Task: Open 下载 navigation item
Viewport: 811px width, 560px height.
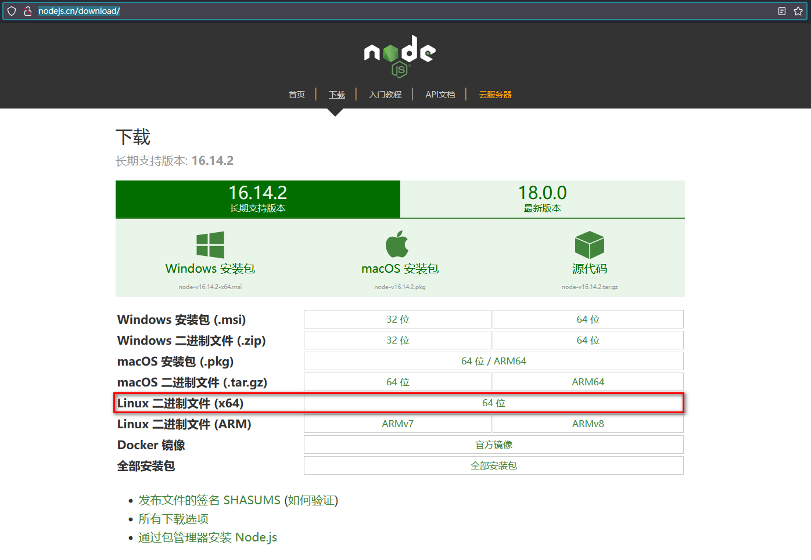Action: coord(337,95)
